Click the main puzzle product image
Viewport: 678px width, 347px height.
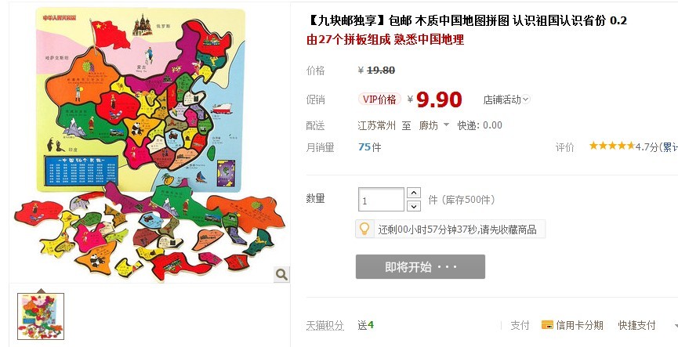point(150,144)
